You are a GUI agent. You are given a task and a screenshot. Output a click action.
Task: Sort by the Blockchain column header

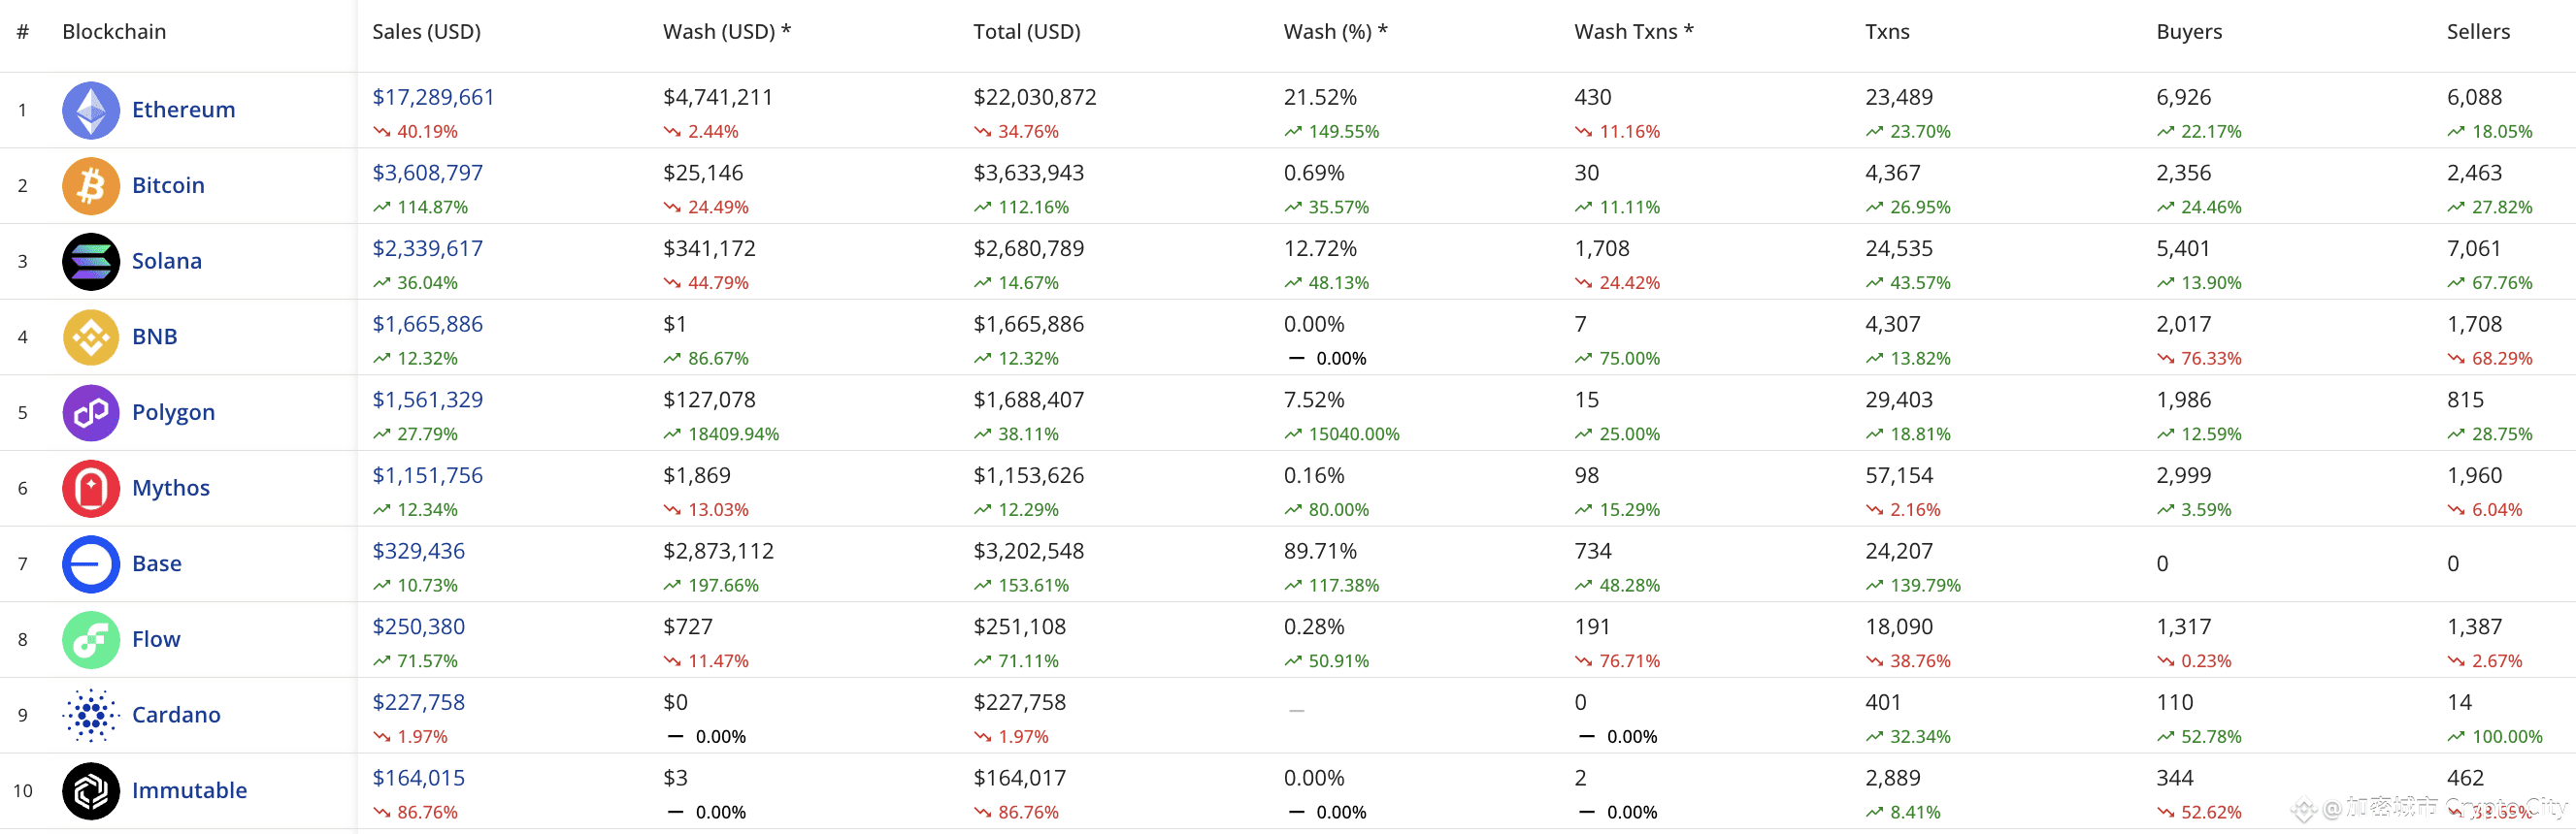[114, 32]
